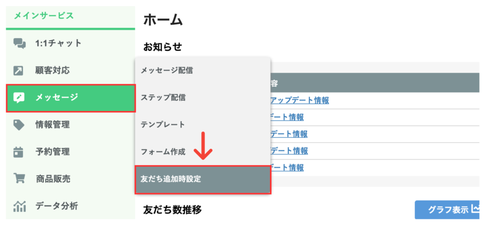Select メッセージ配信 from the submenu
The image size is (486, 225).
pos(167,71)
